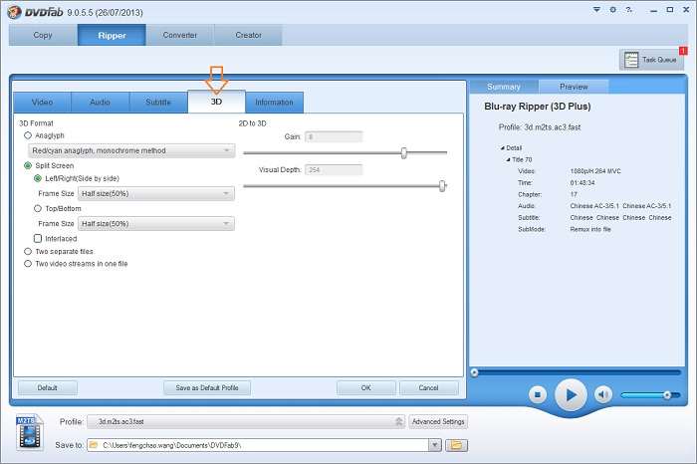This screenshot has width=697, height=464.
Task: Open the settings gear in title bar
Action: [613, 9]
